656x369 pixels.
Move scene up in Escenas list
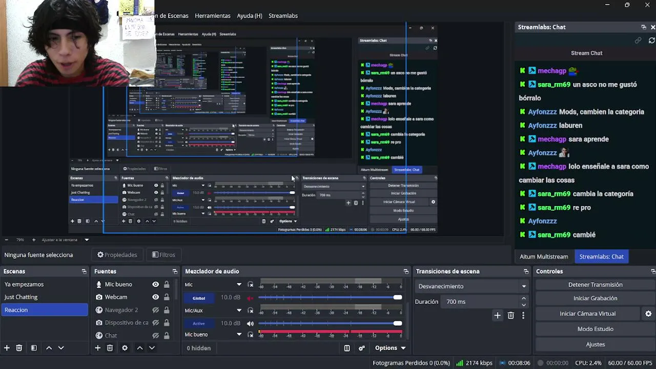pos(49,348)
